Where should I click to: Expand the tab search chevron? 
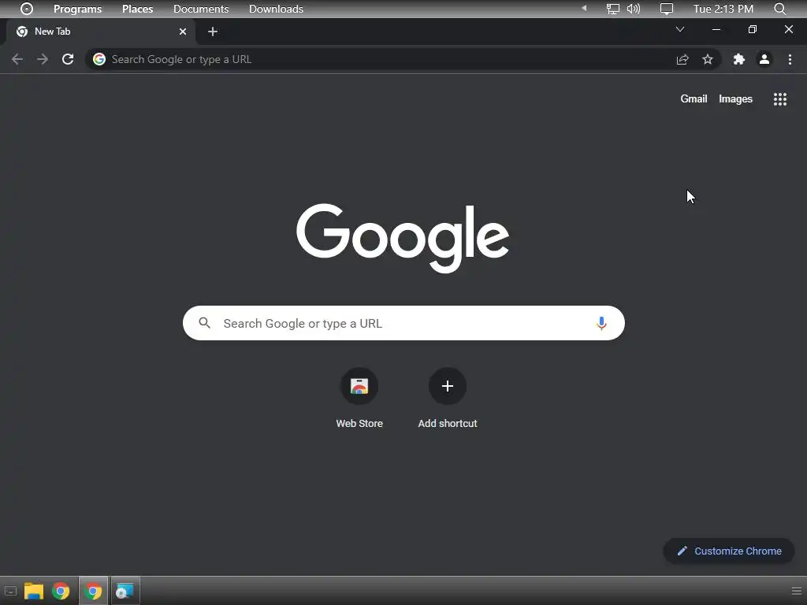click(x=680, y=29)
